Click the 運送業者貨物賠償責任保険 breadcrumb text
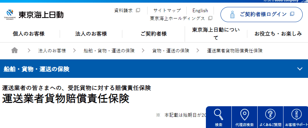The width and height of the screenshot is (308, 128). click(235, 51)
